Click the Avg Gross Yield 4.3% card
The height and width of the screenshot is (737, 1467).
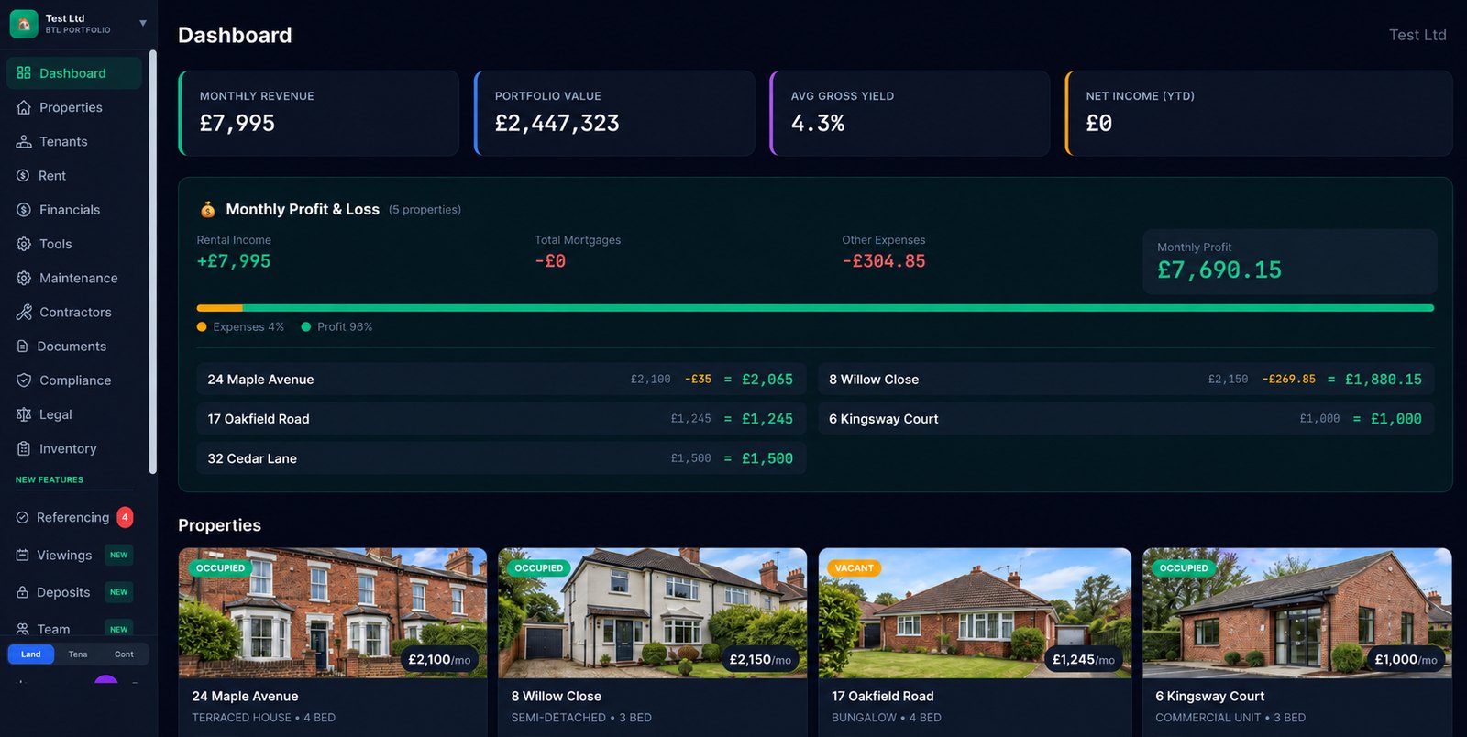910,114
